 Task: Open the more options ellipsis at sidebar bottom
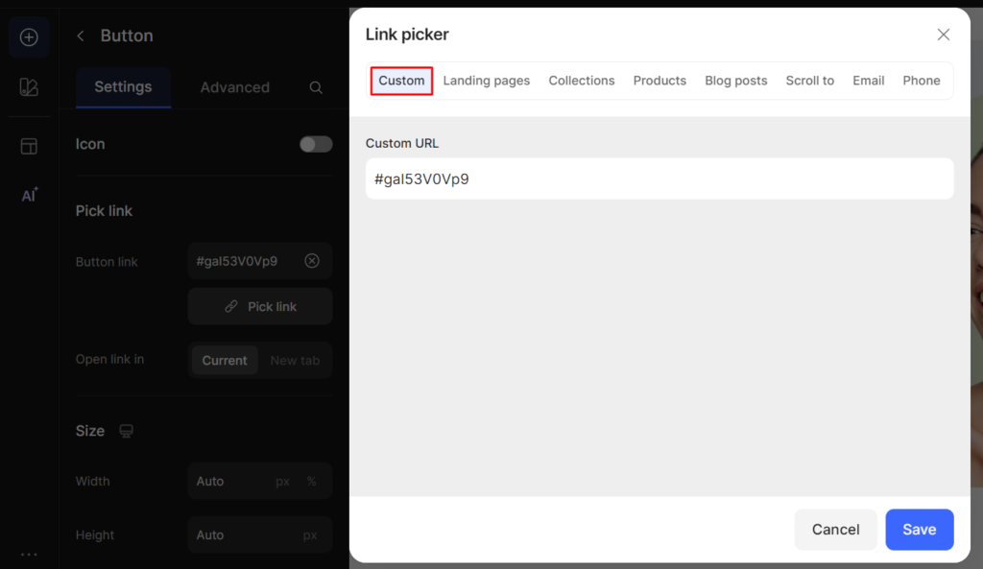pos(29,555)
